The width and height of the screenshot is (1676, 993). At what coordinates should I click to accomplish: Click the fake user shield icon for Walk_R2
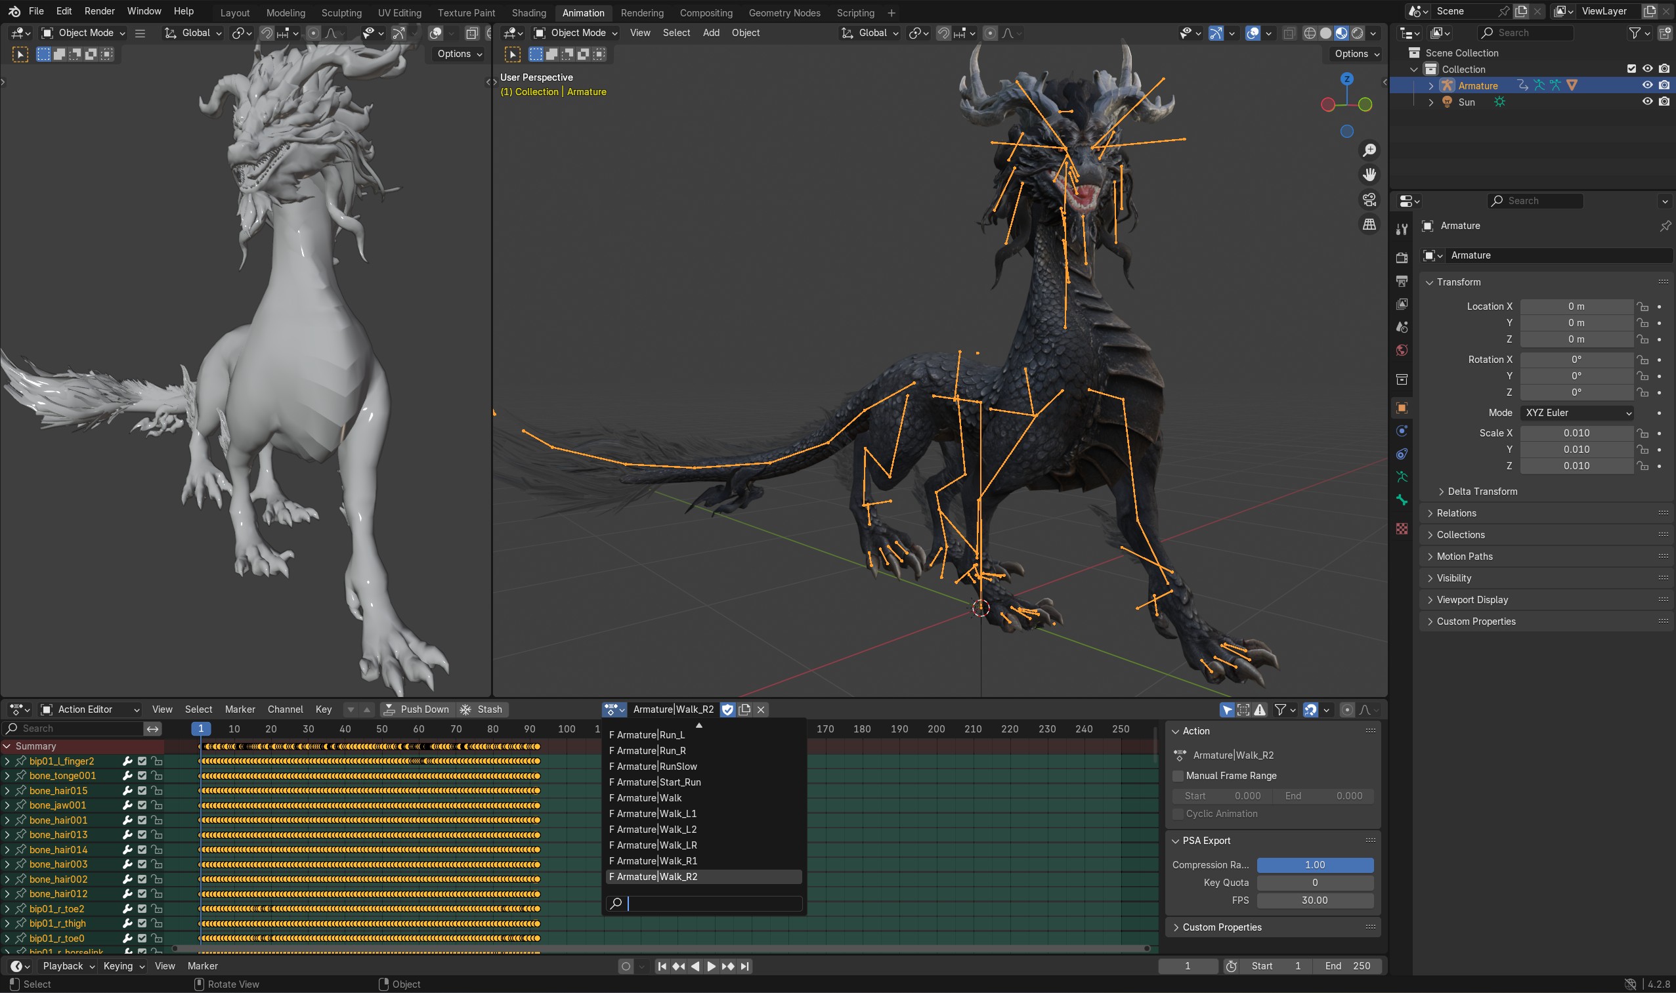click(727, 709)
